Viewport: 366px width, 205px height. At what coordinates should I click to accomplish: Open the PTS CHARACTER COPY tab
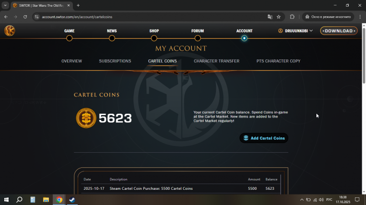click(278, 61)
